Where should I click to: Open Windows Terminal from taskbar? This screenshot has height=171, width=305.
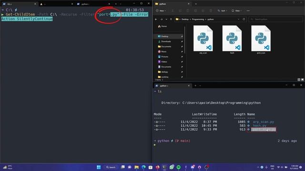point(164,167)
